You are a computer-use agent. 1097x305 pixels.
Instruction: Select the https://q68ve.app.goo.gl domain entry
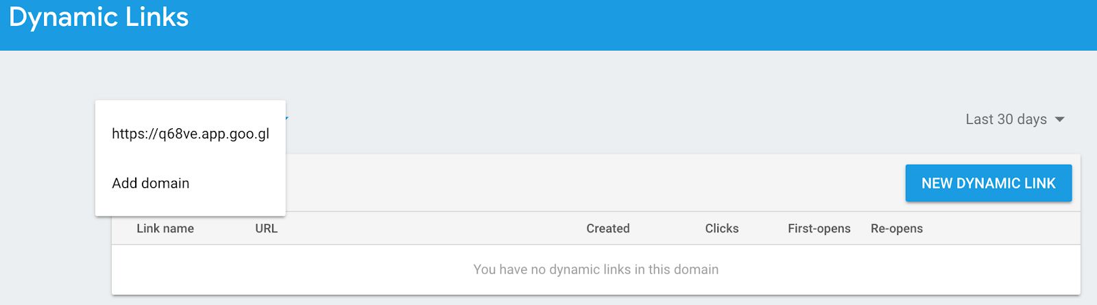click(x=191, y=134)
